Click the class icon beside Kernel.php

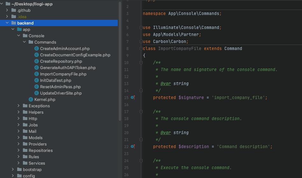click(31, 99)
